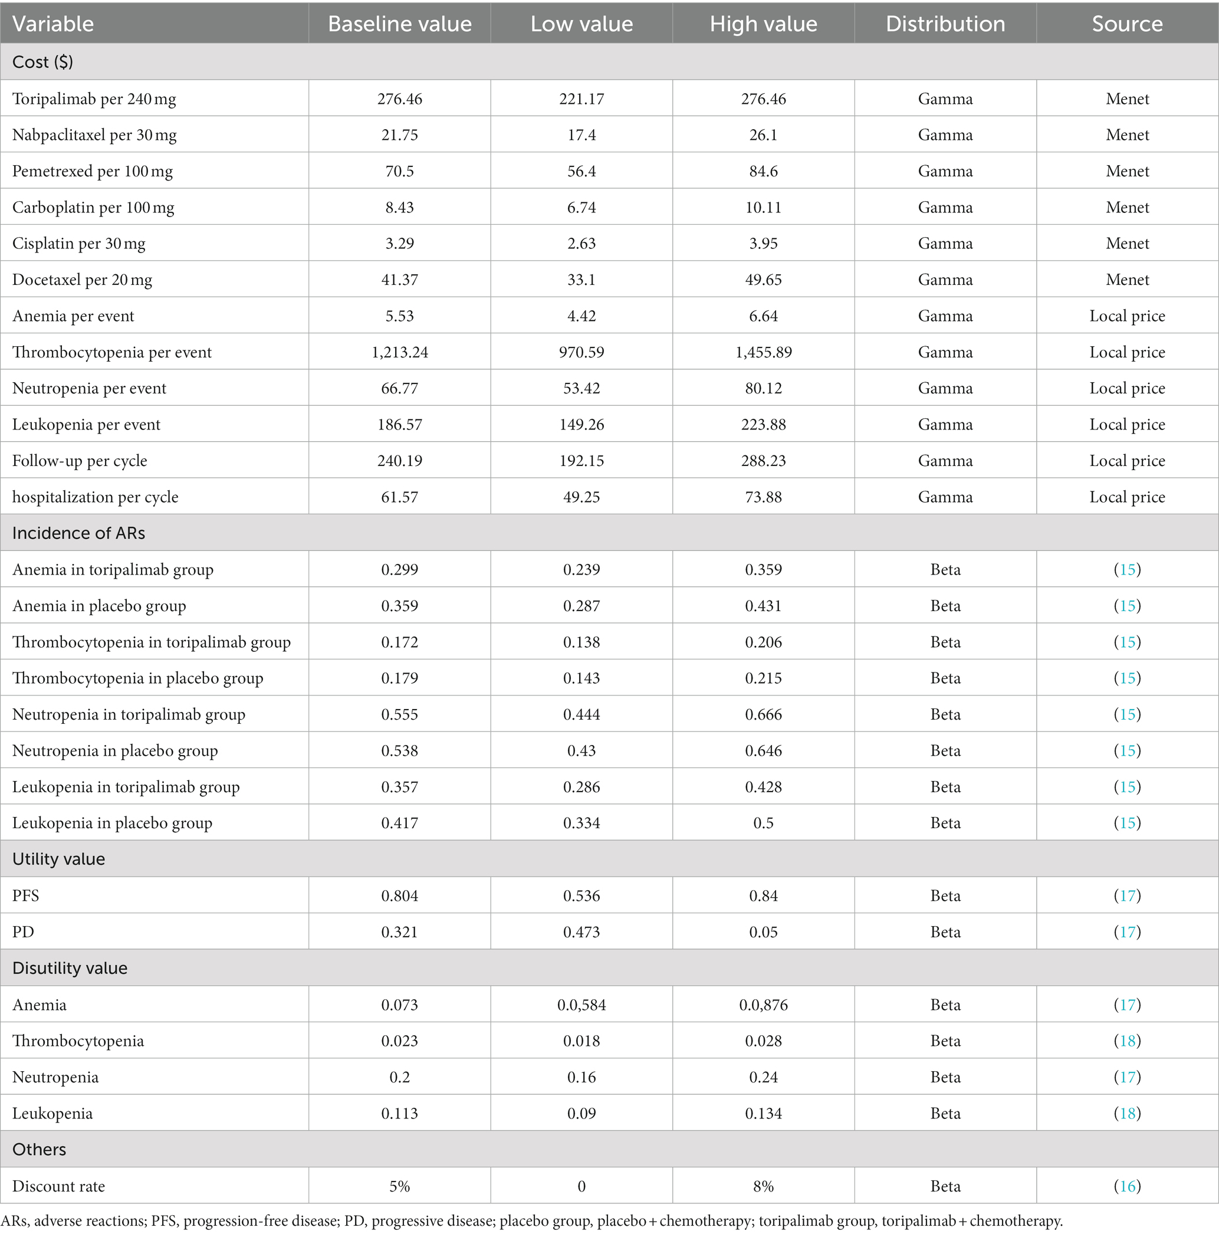
Task: Open reference 17 in Anemia disutility row
Action: coord(1128,1004)
